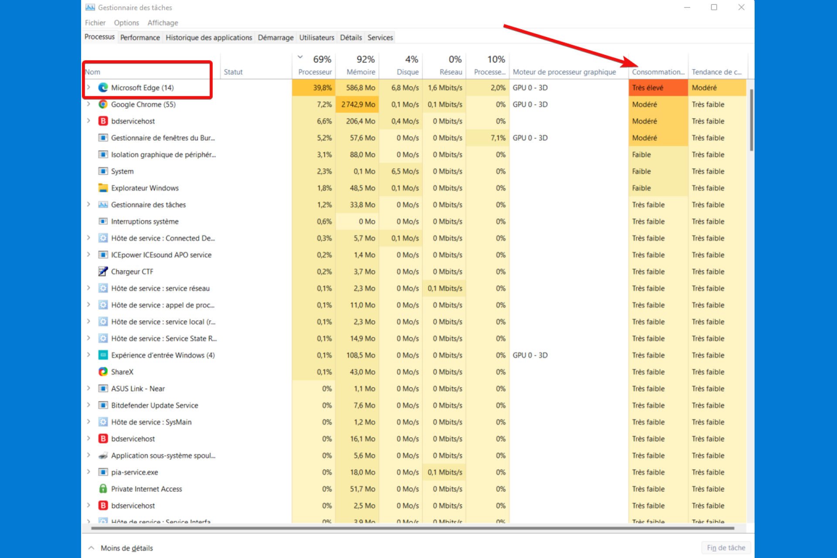Click the vertical scrollbar thumb
The image size is (837, 558).
(x=751, y=120)
